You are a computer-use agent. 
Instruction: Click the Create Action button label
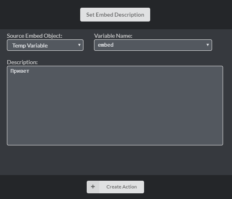[x=121, y=187]
